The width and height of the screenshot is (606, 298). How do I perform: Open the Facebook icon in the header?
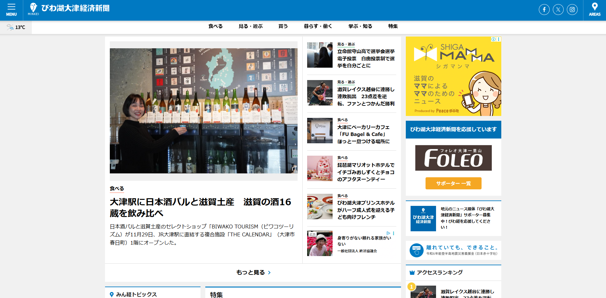click(544, 10)
